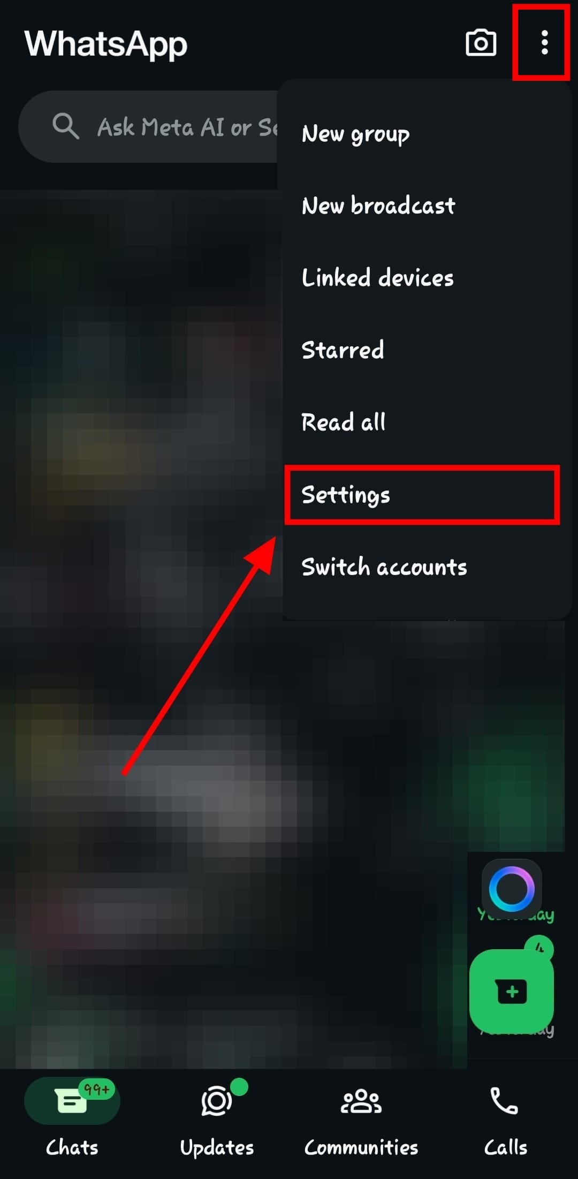Viewport: 578px width, 1179px height.
Task: Switch to the Communities tab label
Action: pyautogui.click(x=361, y=1147)
